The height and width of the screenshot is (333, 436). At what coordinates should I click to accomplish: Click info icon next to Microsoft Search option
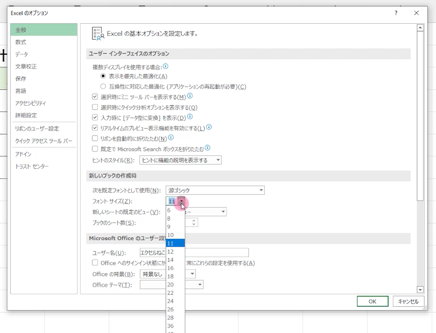207,148
